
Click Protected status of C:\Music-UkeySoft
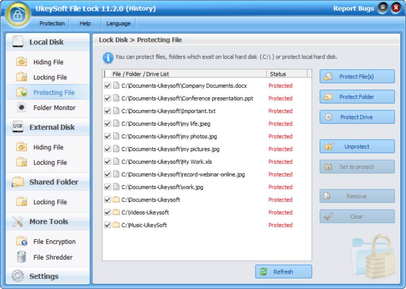(280, 225)
